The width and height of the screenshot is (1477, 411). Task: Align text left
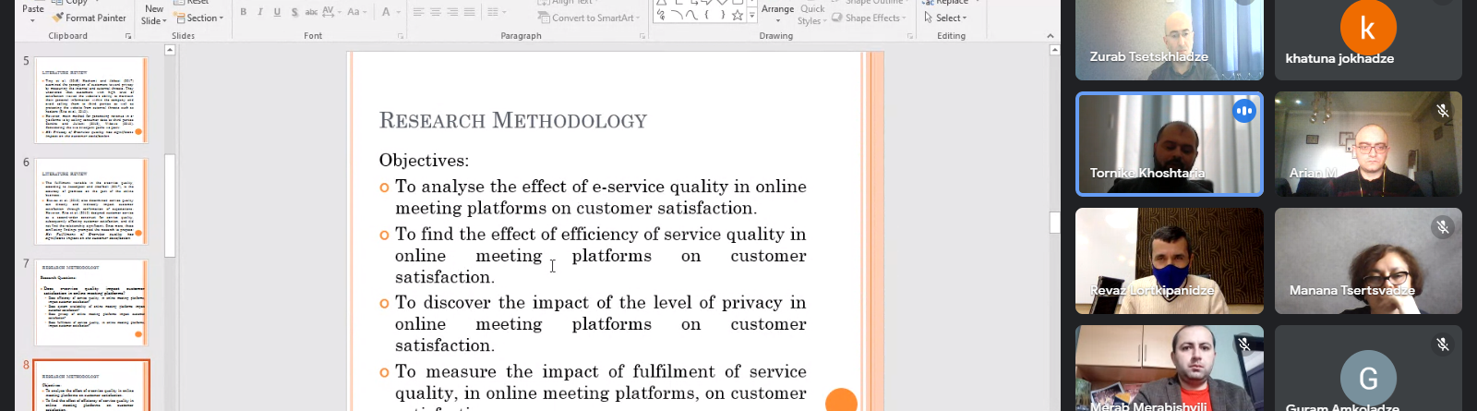point(418,12)
